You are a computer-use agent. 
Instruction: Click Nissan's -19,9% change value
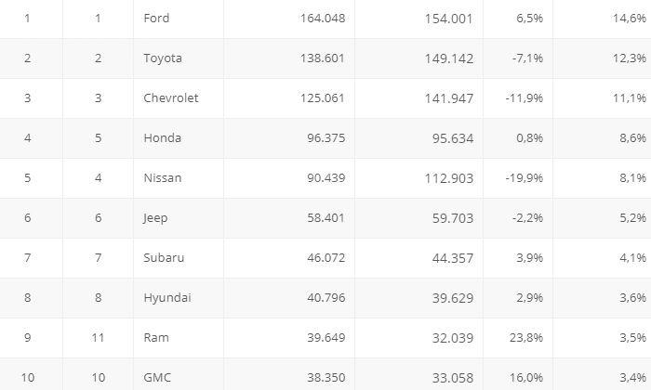point(525,178)
